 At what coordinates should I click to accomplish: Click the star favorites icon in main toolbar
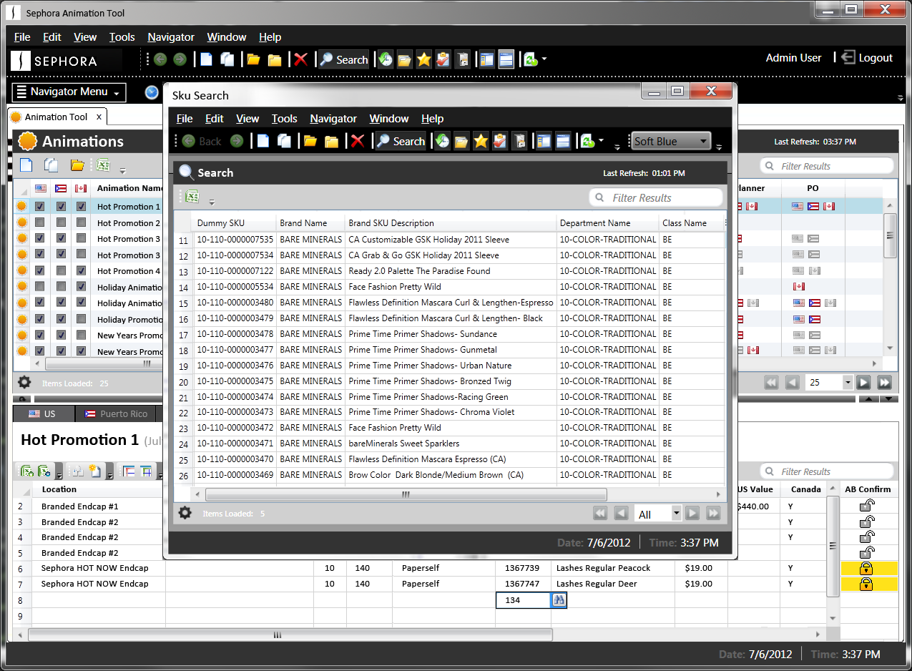coord(423,59)
